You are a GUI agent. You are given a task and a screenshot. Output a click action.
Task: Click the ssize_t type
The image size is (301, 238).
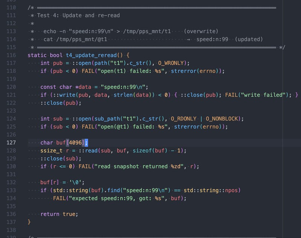pos(52,151)
